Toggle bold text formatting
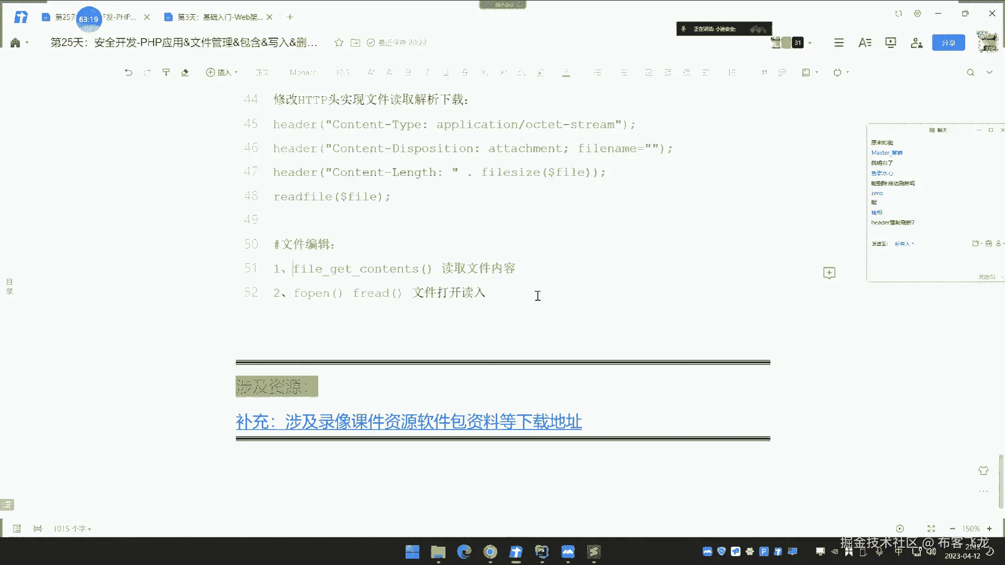The image size is (1005, 565). [x=408, y=73]
